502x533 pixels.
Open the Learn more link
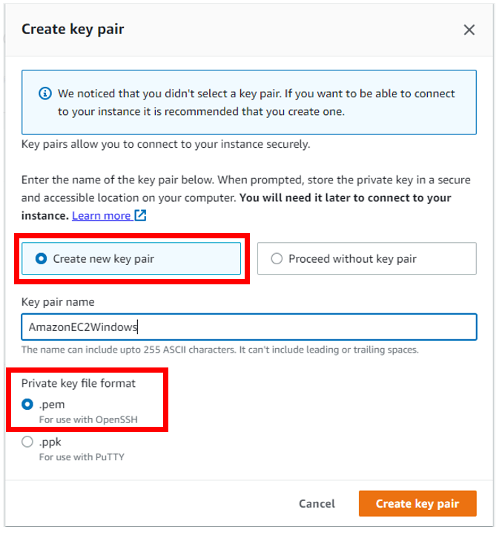pos(101,216)
